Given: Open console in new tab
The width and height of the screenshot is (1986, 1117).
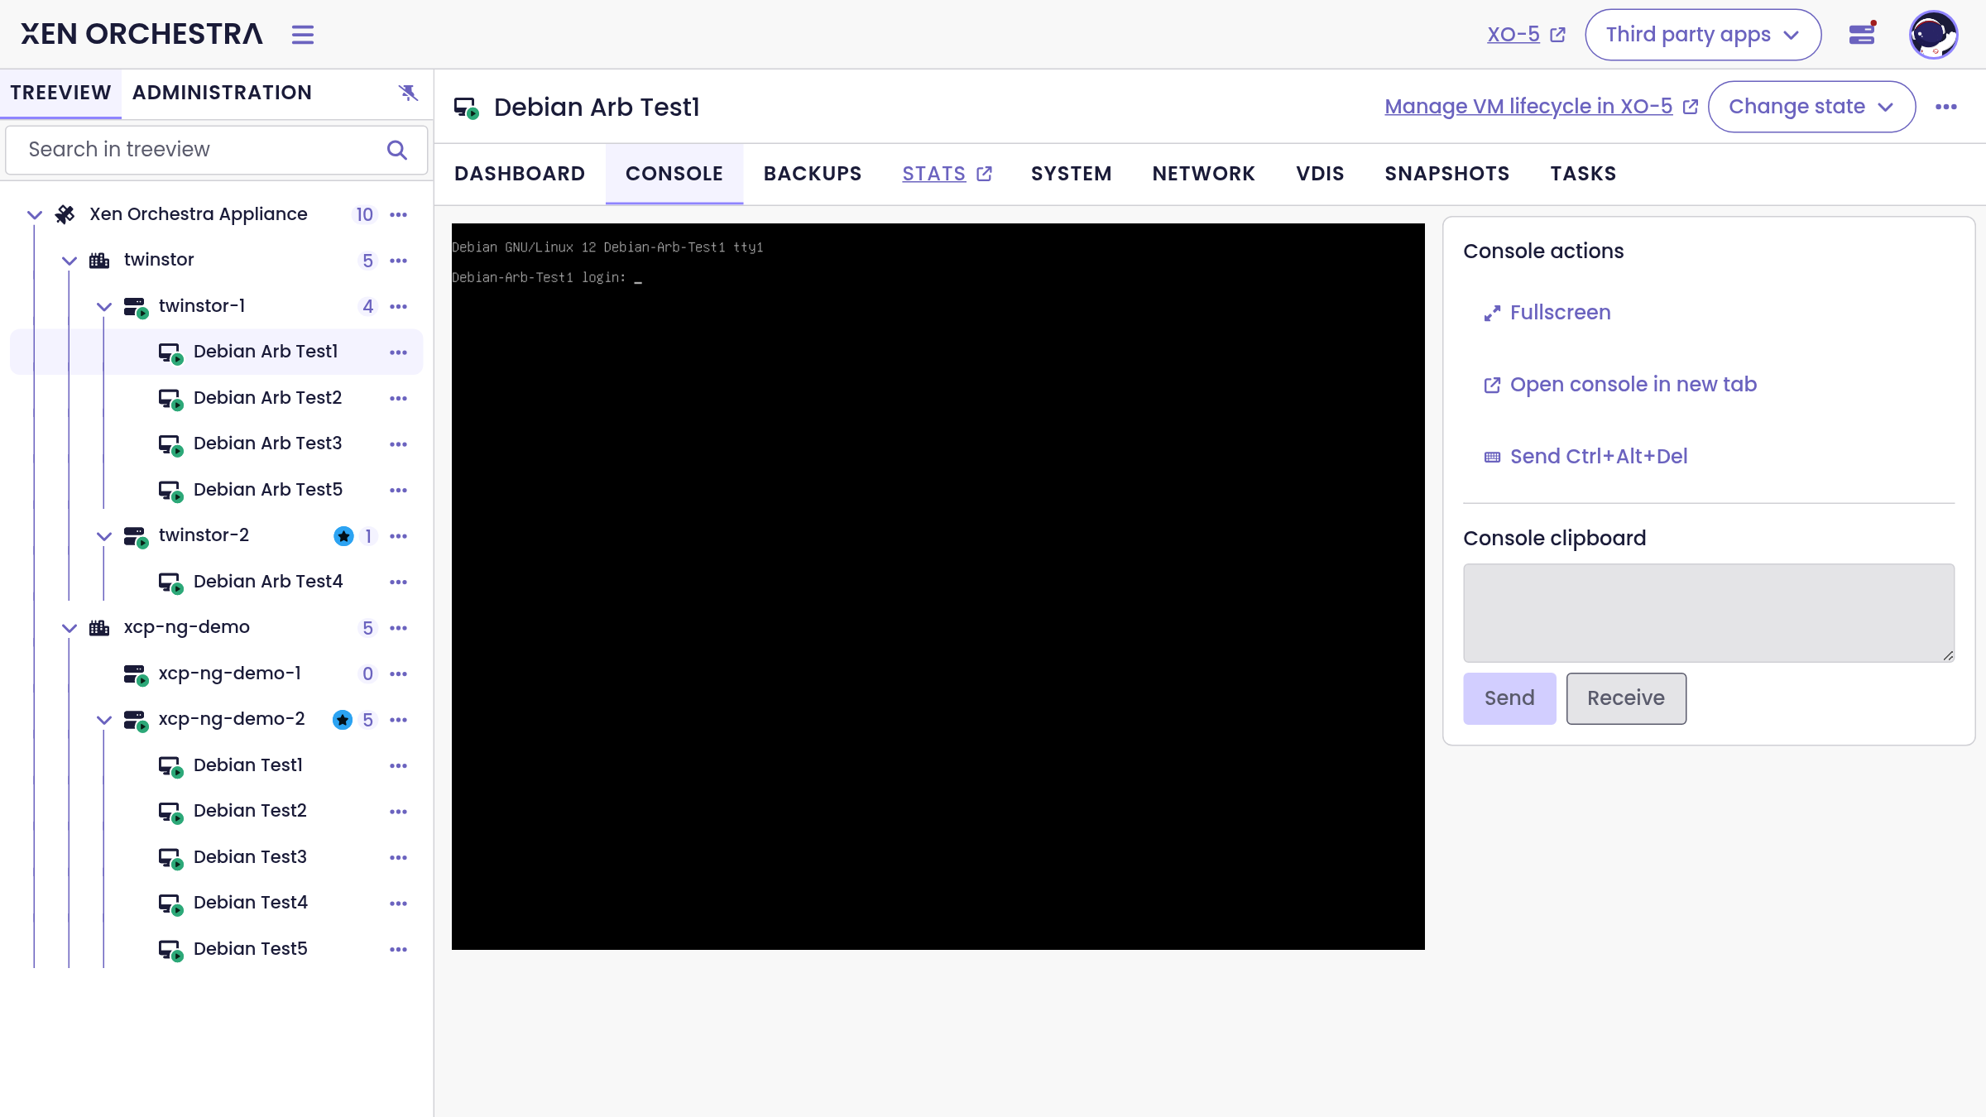Looking at the screenshot, I should pos(1620,385).
